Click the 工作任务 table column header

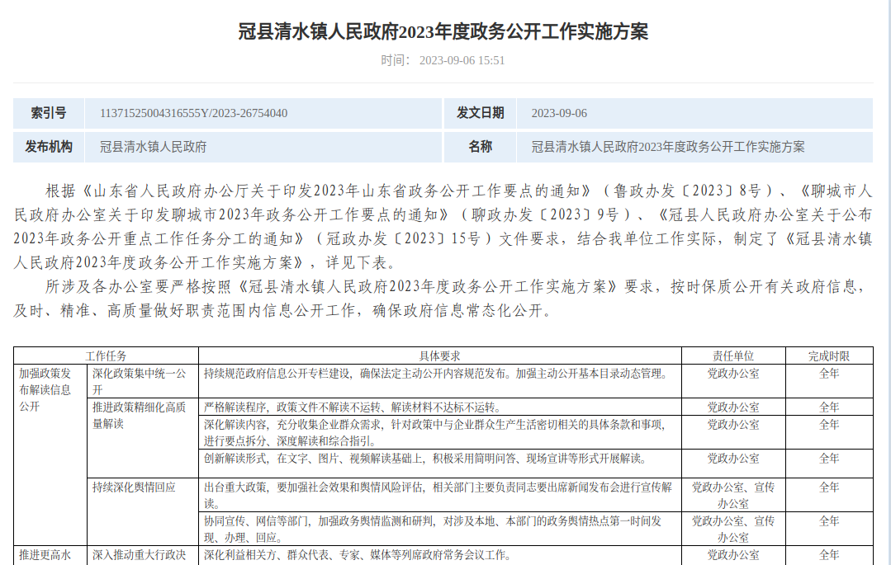(107, 355)
